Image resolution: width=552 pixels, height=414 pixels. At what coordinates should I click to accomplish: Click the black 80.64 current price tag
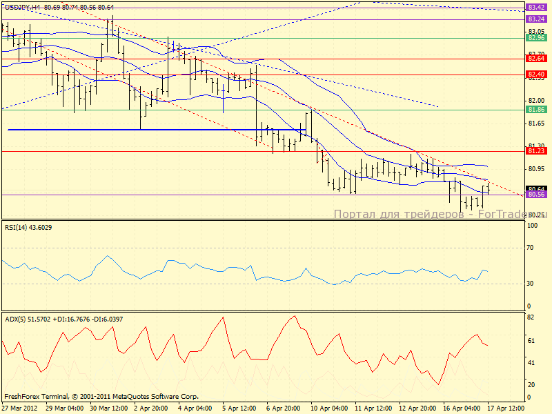click(x=536, y=188)
